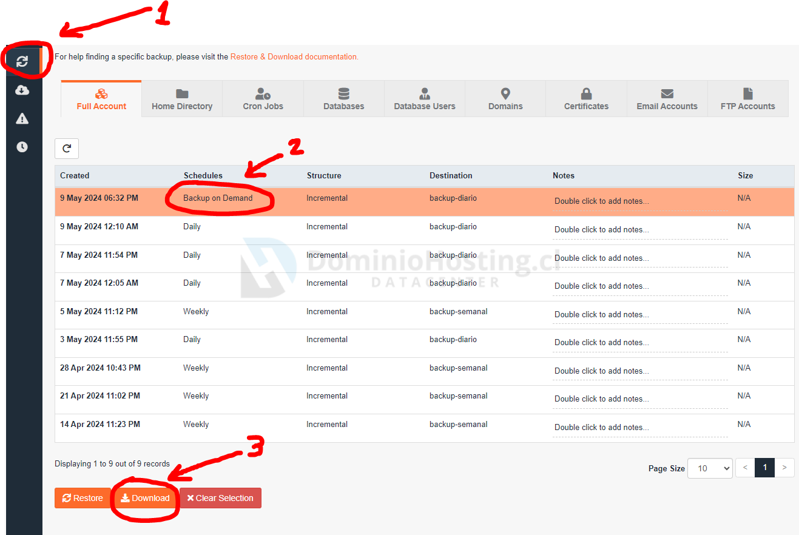Open the Restore & Download documentation link

click(294, 56)
